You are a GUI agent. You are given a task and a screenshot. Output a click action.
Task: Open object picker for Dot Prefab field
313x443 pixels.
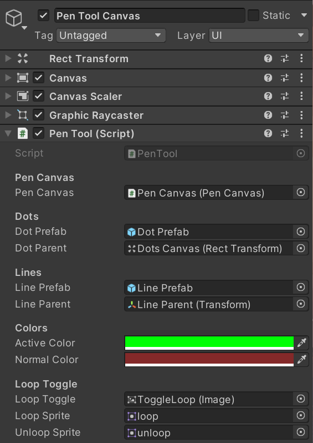(301, 231)
